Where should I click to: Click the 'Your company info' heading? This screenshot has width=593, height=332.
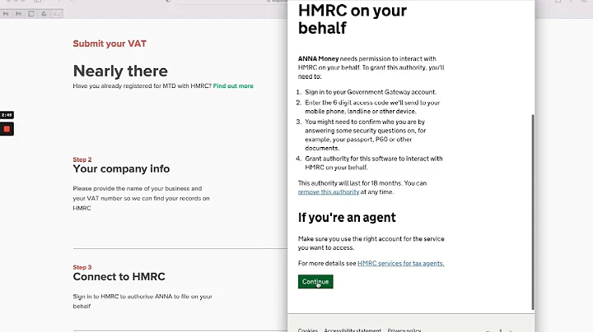(x=121, y=168)
